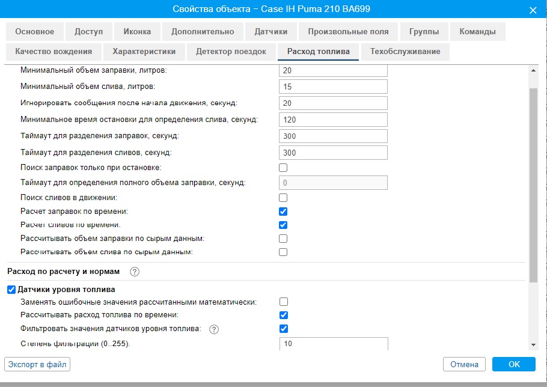Screen dimensions: 547x387
Task: Open the Датчики tab
Action: click(x=270, y=32)
